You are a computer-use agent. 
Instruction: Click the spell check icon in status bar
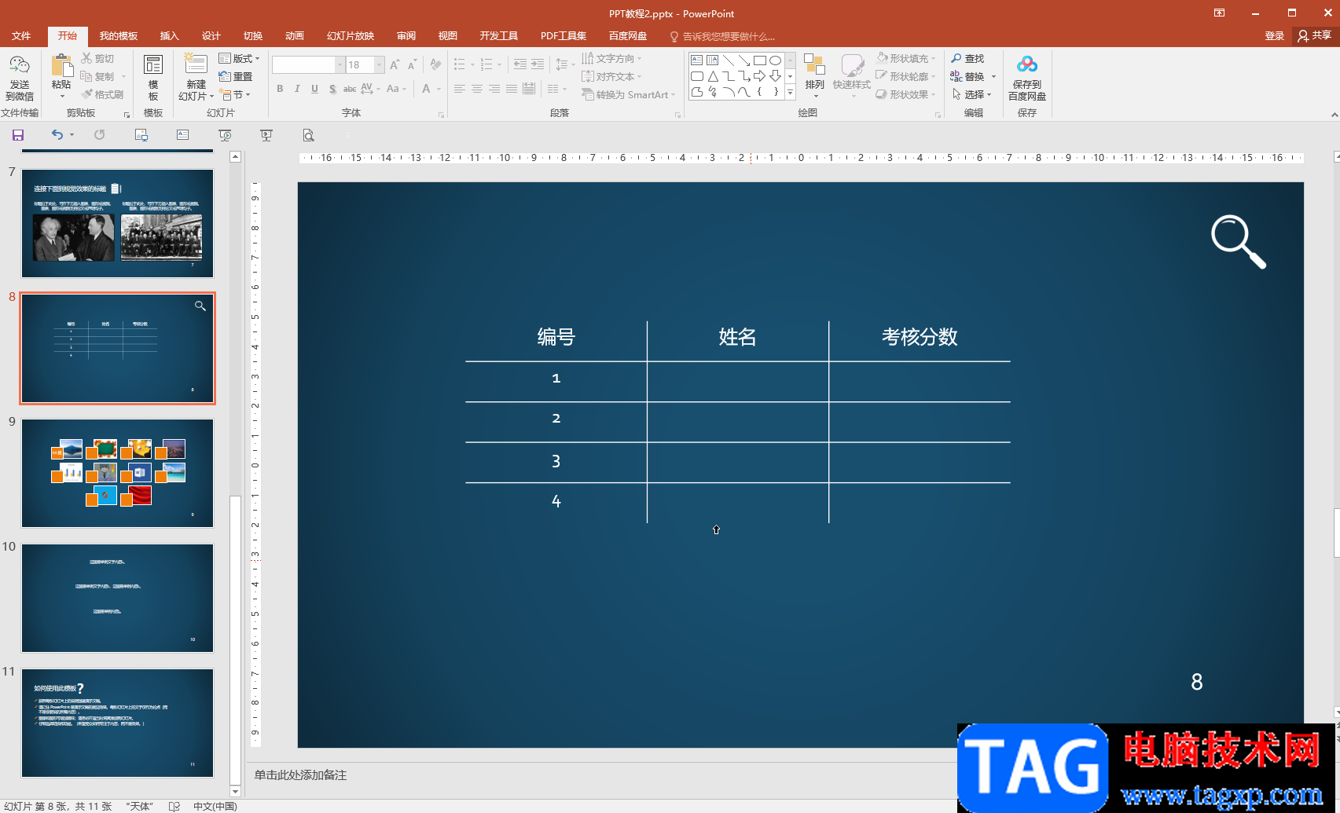click(x=174, y=806)
